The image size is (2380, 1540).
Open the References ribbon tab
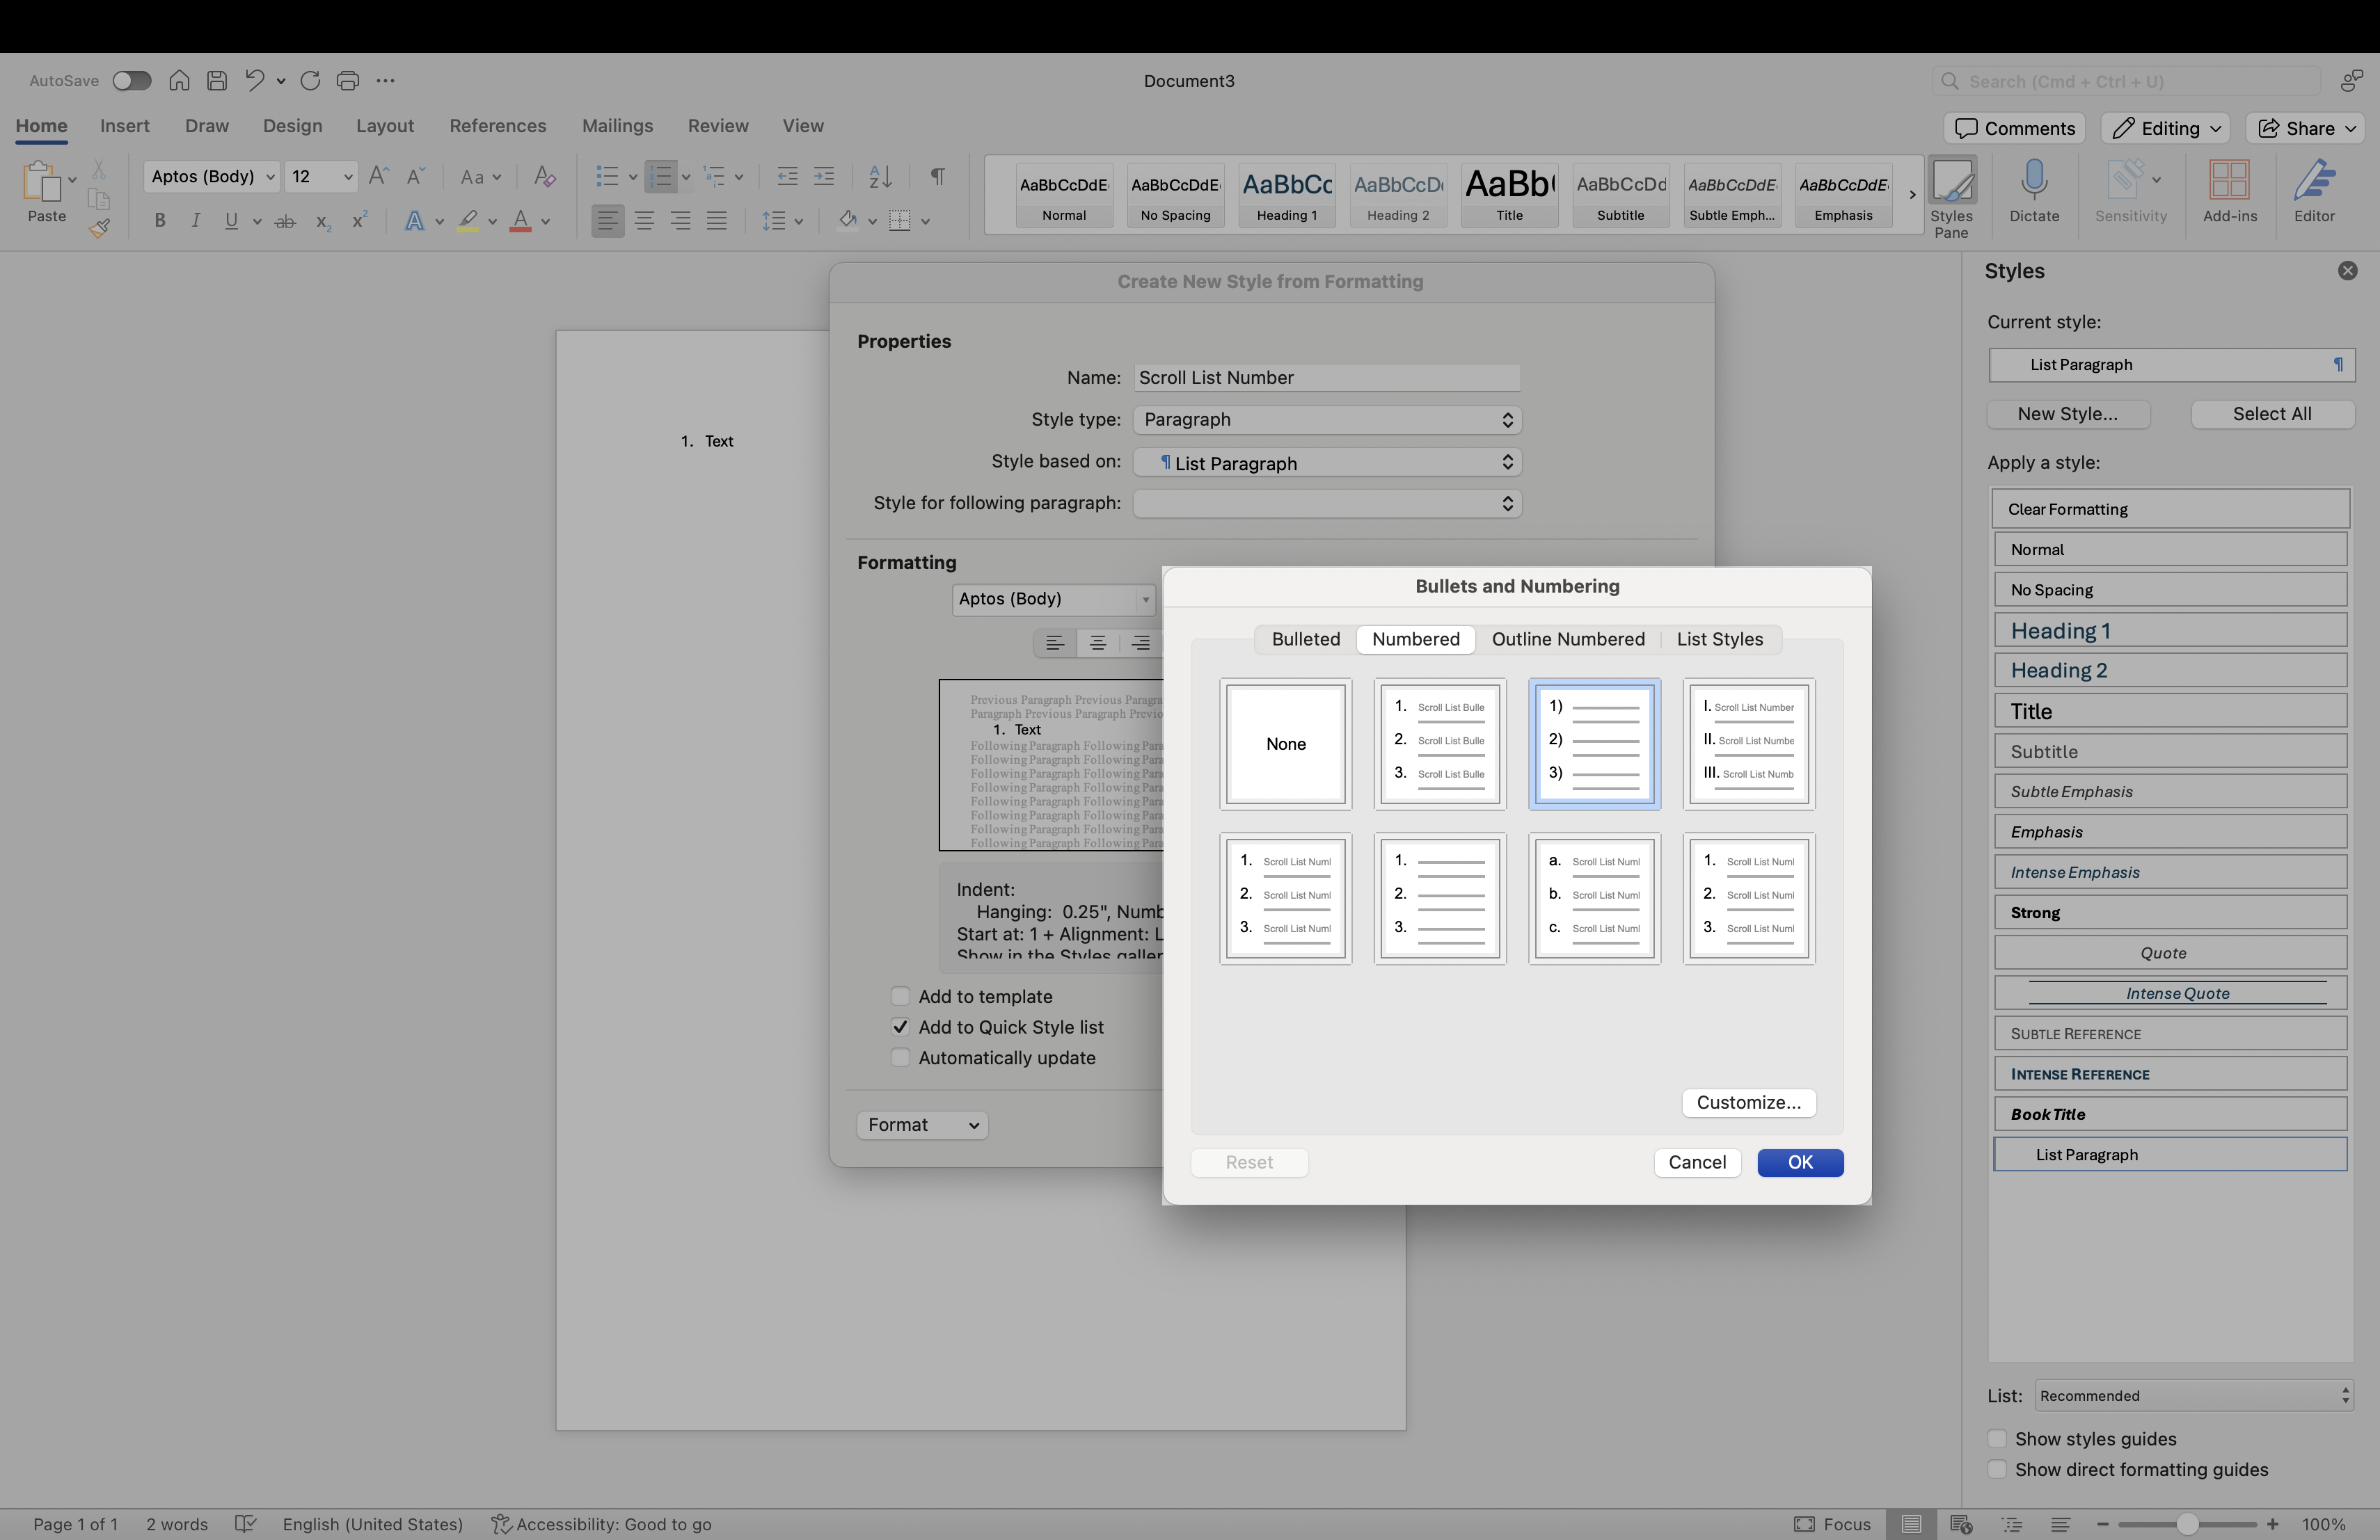(497, 126)
